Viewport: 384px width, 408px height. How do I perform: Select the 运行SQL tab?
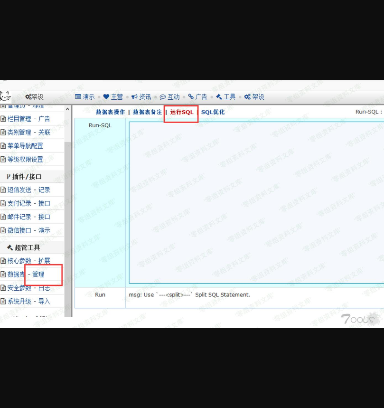tap(182, 112)
